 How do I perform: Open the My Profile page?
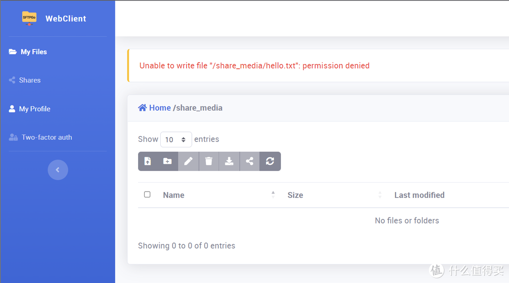[x=34, y=109]
